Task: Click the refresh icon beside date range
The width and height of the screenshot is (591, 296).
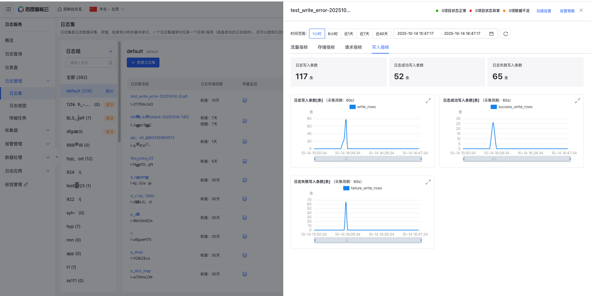Action: [x=505, y=34]
